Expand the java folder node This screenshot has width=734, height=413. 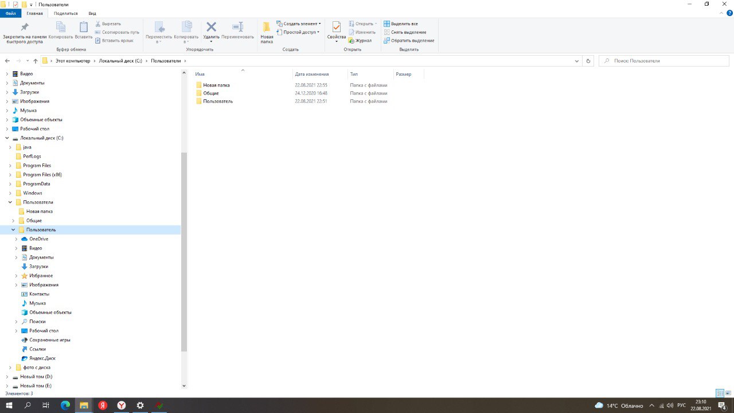(10, 147)
